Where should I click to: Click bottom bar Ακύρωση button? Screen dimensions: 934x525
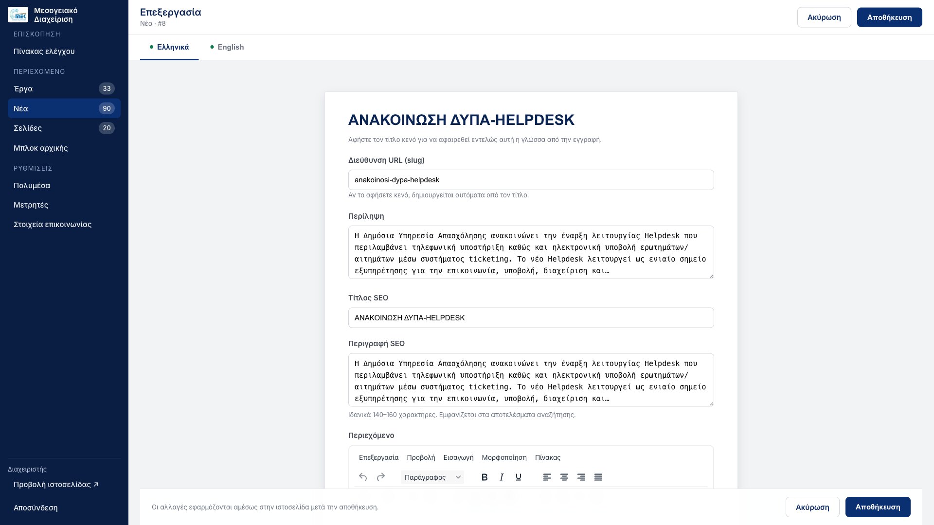tap(812, 507)
